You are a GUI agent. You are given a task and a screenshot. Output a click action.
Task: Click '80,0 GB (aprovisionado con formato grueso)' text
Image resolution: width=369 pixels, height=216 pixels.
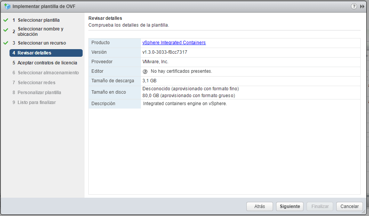point(189,95)
